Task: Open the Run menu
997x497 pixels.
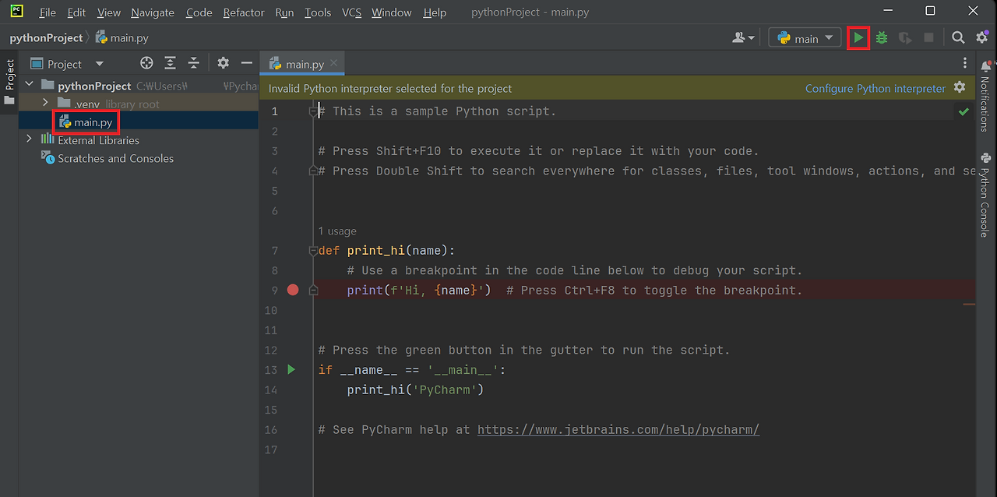Action: click(x=284, y=12)
